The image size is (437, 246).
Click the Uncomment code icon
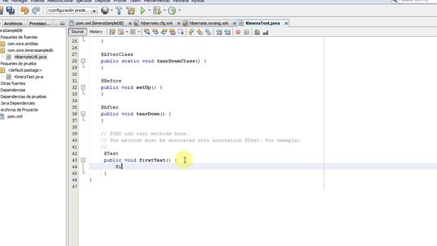click(x=266, y=32)
